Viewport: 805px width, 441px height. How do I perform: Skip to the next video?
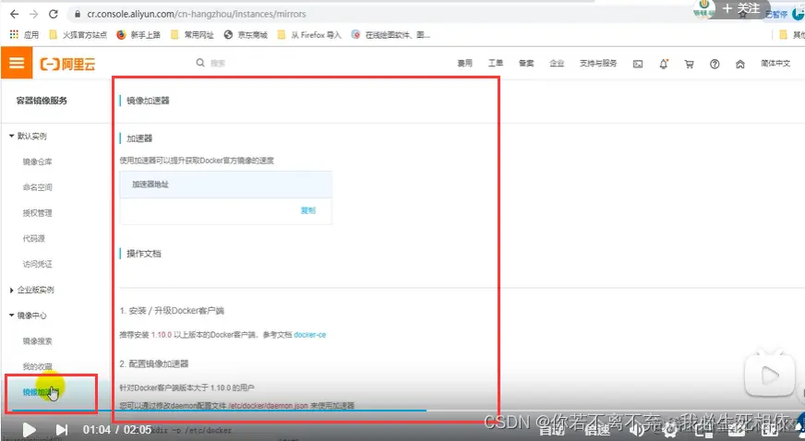[x=62, y=430]
